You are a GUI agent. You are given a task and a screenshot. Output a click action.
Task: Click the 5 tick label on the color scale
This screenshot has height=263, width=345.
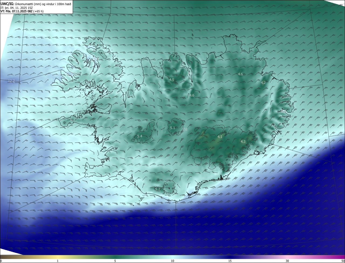point(115,261)
